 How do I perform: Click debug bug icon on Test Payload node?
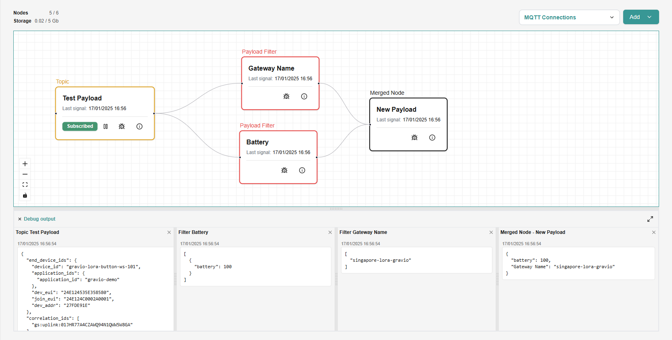[121, 126]
